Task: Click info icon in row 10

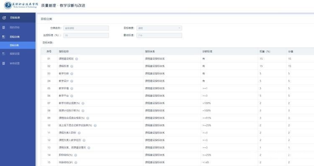Action: coord(95,126)
